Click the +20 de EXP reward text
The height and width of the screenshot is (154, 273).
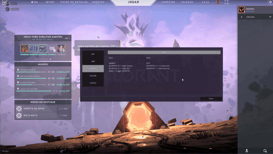pos(64,91)
